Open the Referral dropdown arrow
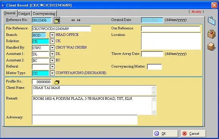The image size is (219, 139). coord(52,67)
